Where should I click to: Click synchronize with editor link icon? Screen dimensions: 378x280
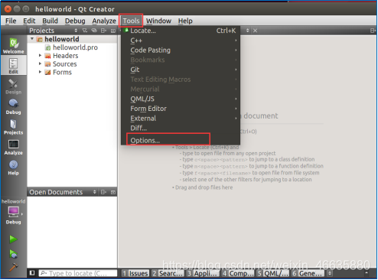tap(94, 31)
